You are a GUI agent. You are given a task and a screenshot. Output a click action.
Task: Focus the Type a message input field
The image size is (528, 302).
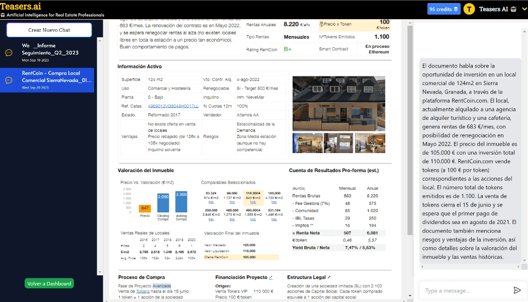466,290
